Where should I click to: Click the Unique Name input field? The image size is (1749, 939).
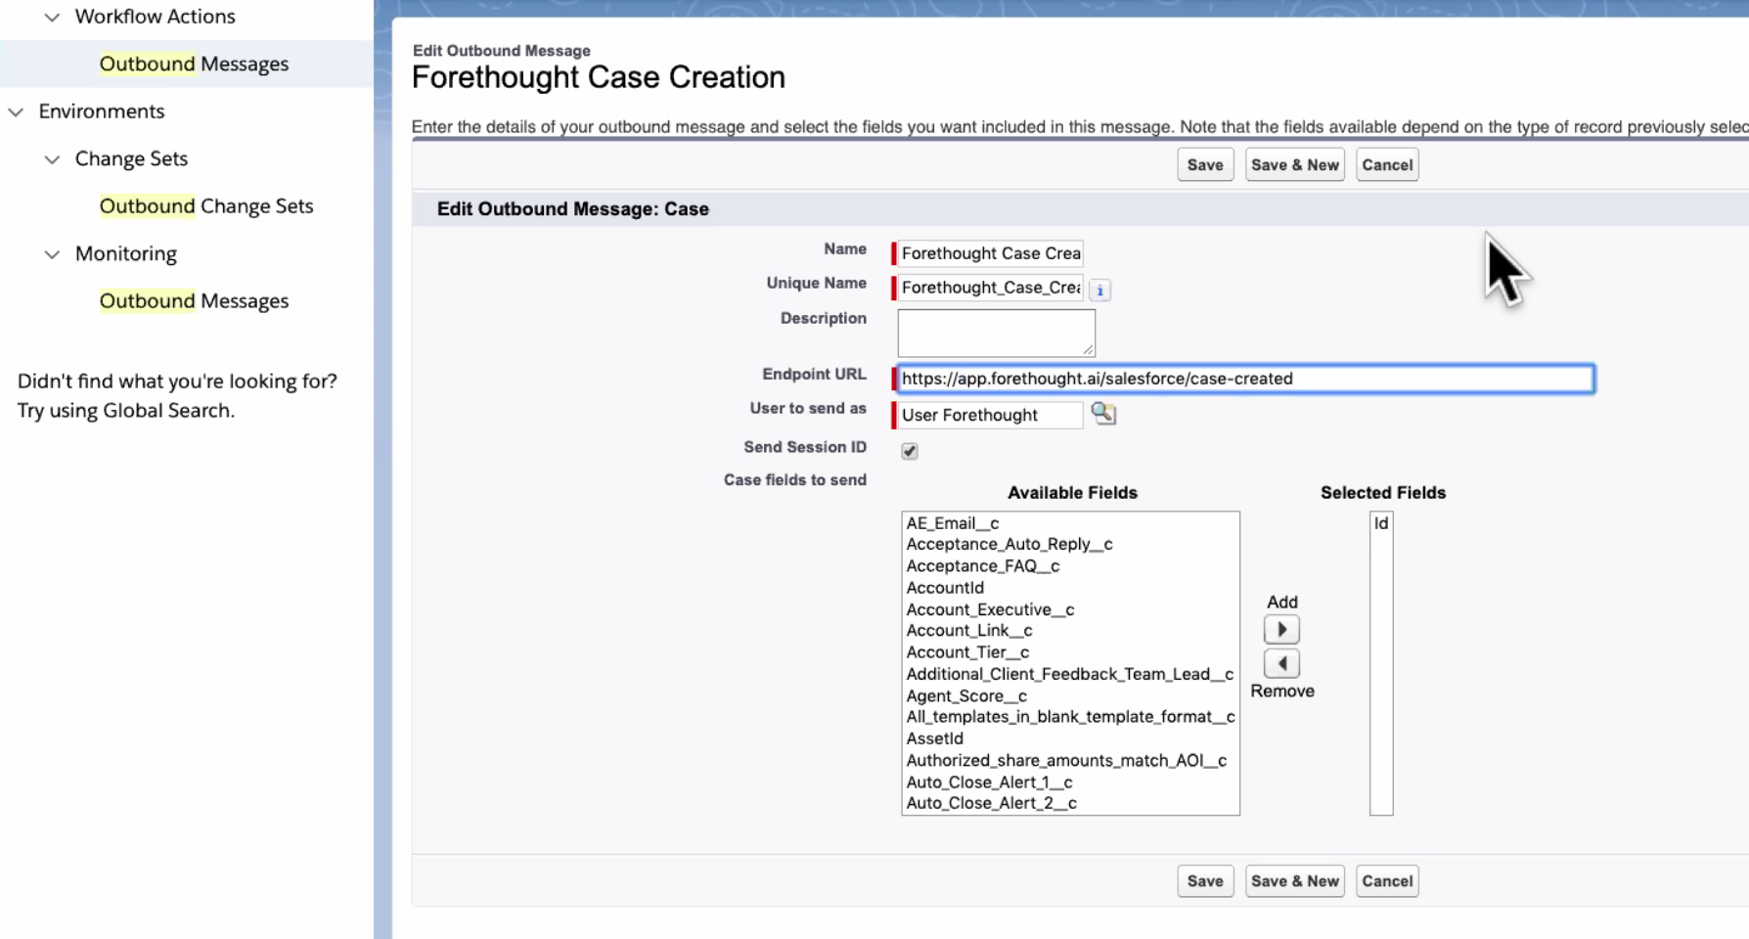[x=990, y=288]
